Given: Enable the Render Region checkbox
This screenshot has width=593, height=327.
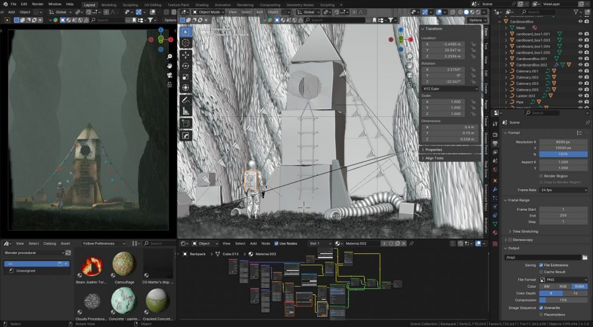Looking at the screenshot, I should tap(541, 176).
